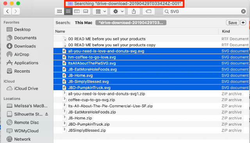
Task: Select Silhouette Studio volume in sidebar
Action: pos(25,114)
